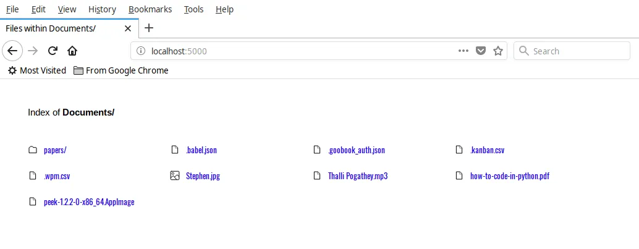Open the Tools menu
Image resolution: width=639 pixels, height=249 pixels.
[193, 9]
